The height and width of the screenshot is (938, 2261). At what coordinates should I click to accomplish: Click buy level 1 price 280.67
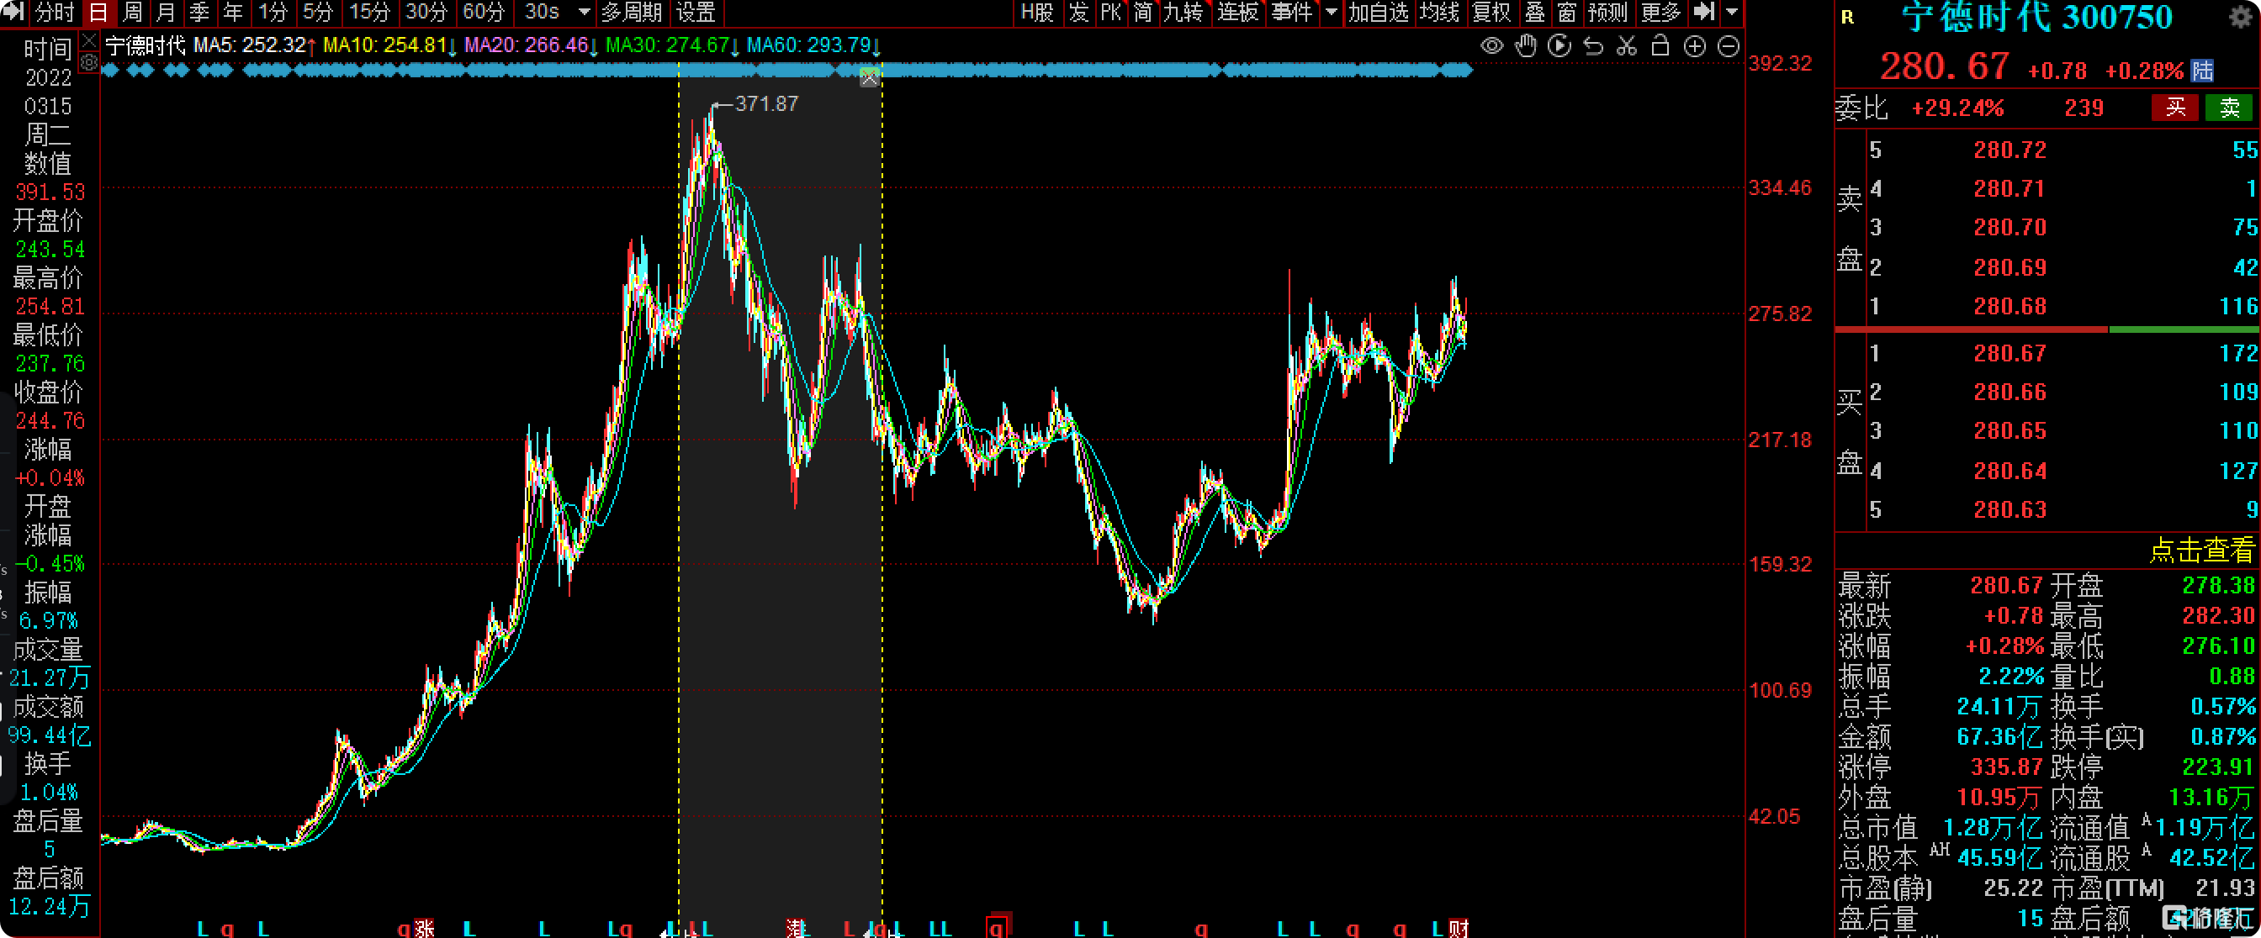[x=2010, y=353]
